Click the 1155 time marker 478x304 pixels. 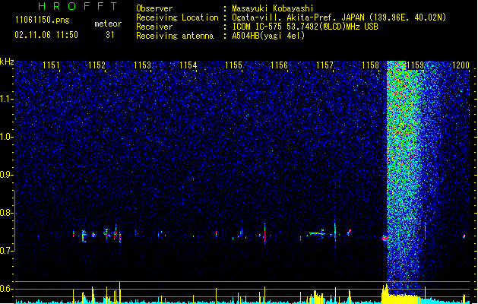click(233, 65)
